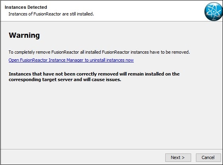Dismiss the dialog with Cancel
The width and height of the screenshot is (223, 165).
208,157
